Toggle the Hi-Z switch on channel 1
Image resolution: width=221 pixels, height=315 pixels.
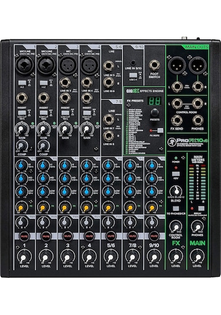pos(22,83)
